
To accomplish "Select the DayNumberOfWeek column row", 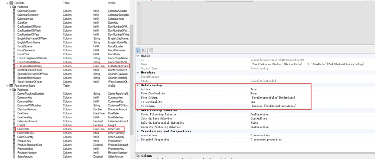I will pyautogui.click(x=71, y=31).
